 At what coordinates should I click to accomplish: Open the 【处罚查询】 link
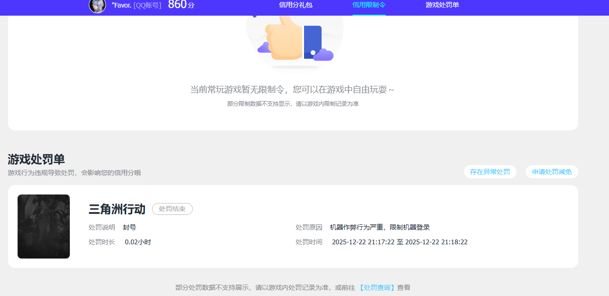377,287
